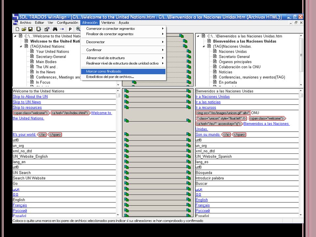This screenshot has height=237, width=316.
Task: Click scroll-up arrow of target segment pane
Action: pyautogui.click(x=301, y=91)
